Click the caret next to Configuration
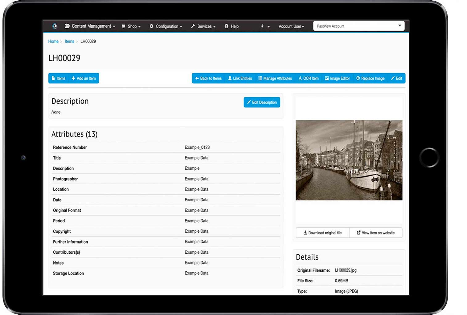Image resolution: width=467 pixels, height=315 pixels. tap(181, 27)
